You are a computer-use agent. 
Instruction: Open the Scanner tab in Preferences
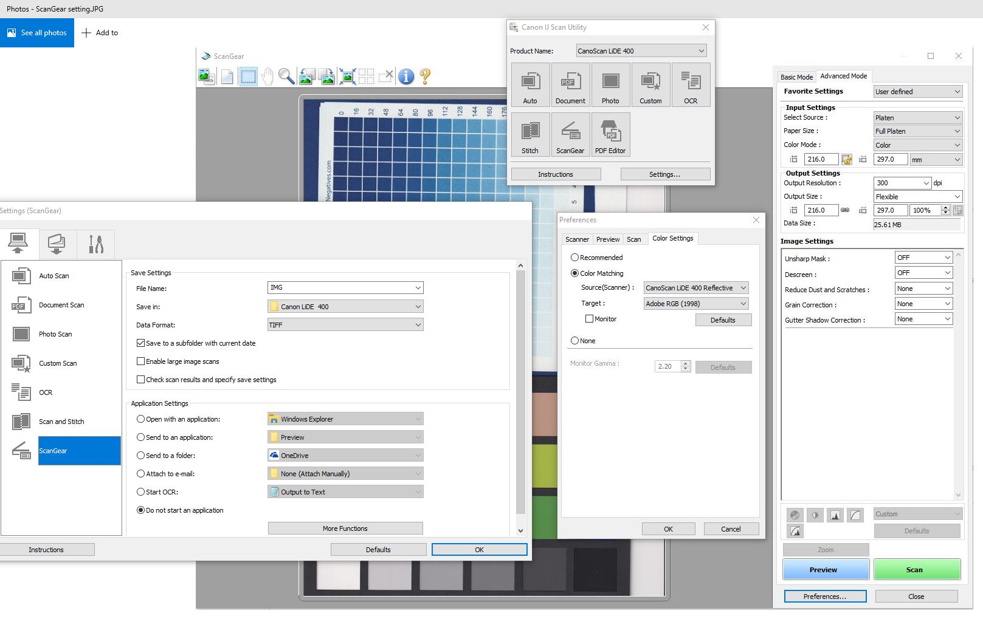[577, 239]
